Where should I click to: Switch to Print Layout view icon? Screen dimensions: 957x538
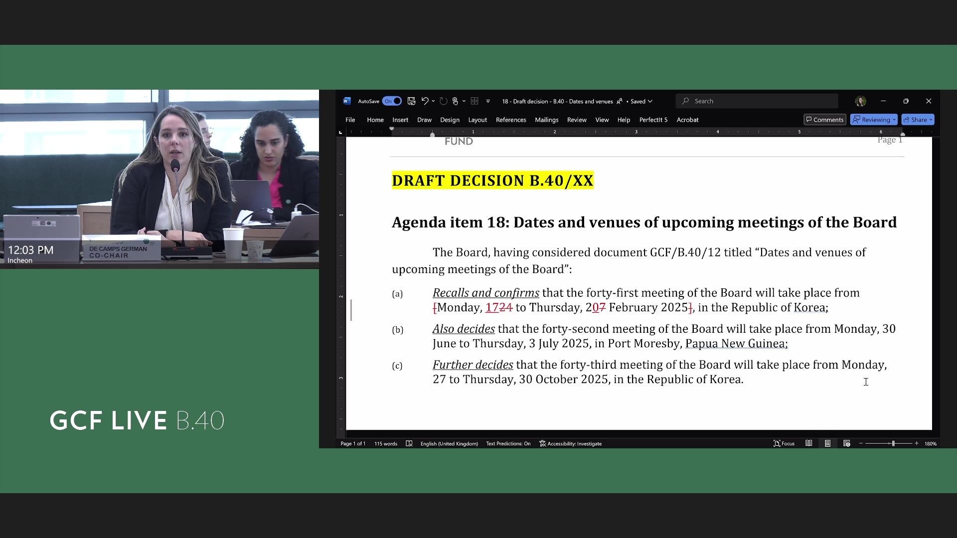click(827, 443)
